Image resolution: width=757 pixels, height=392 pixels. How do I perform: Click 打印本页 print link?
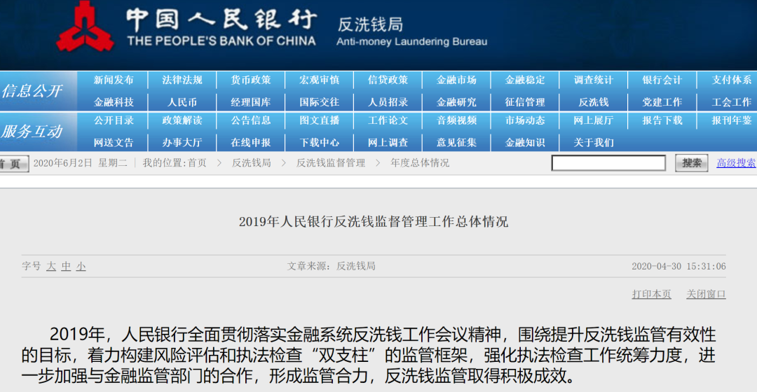[x=651, y=294]
